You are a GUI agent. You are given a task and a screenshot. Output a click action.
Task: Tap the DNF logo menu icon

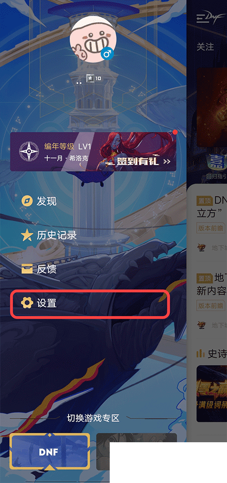(210, 19)
